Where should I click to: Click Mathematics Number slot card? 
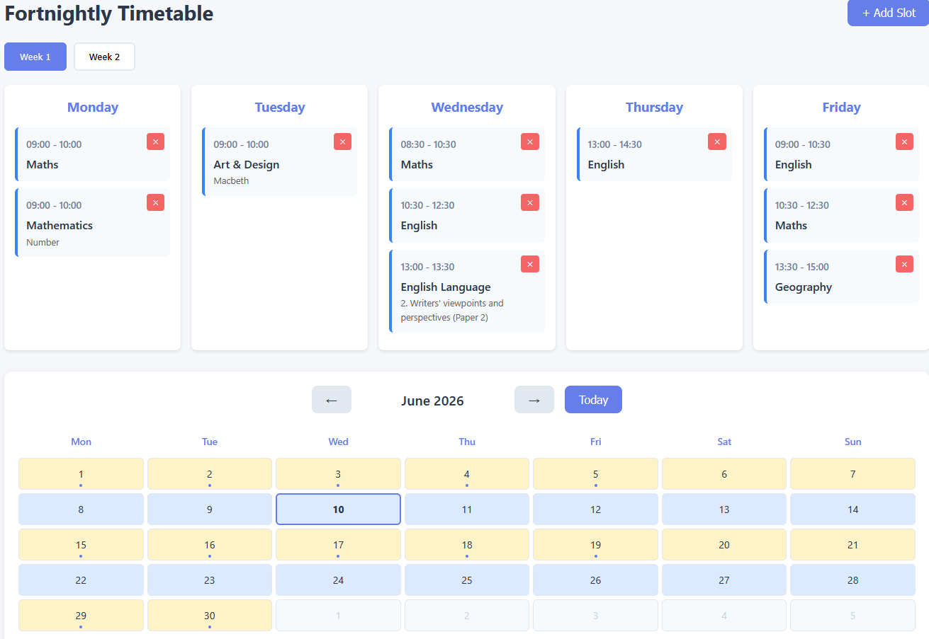(x=92, y=222)
